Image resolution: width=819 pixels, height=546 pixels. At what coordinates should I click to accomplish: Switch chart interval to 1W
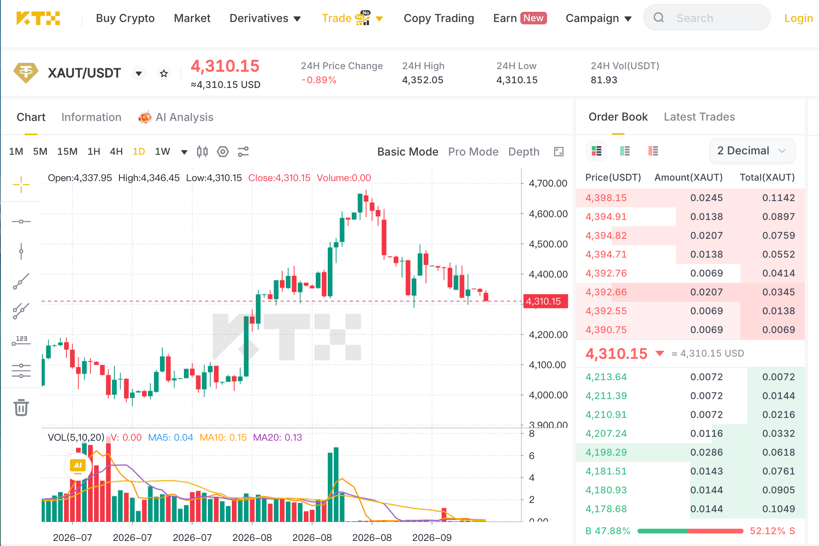pyautogui.click(x=162, y=152)
